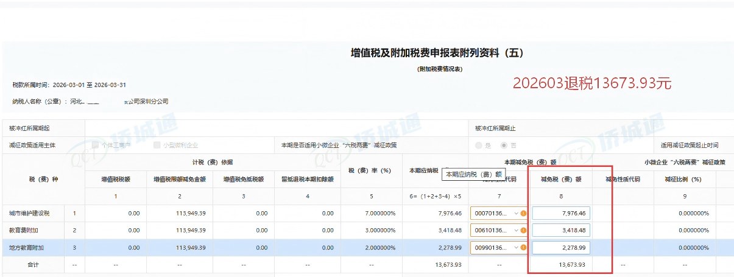Click 113,949.39 in the 教育费附加 row
Viewport: 734px width, 277px height.
click(190, 231)
